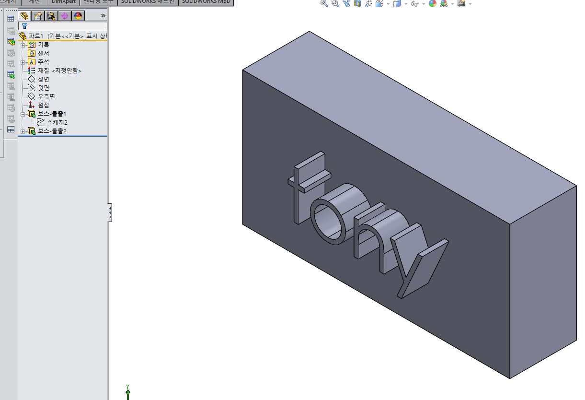The image size is (585, 400).
Task: Expand the 보스-돌출2 feature node
Action: pos(23,130)
